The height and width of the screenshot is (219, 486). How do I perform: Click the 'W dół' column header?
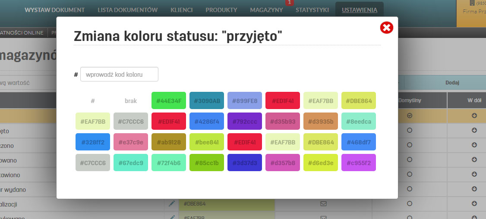[474, 100]
